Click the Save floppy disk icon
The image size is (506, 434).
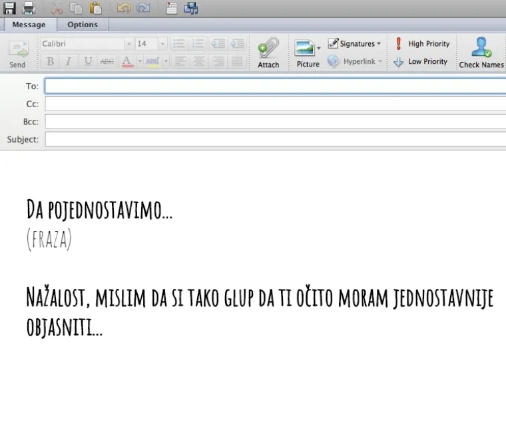coord(9,8)
